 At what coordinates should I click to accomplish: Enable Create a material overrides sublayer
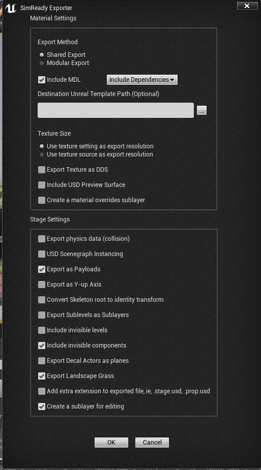pos(42,200)
